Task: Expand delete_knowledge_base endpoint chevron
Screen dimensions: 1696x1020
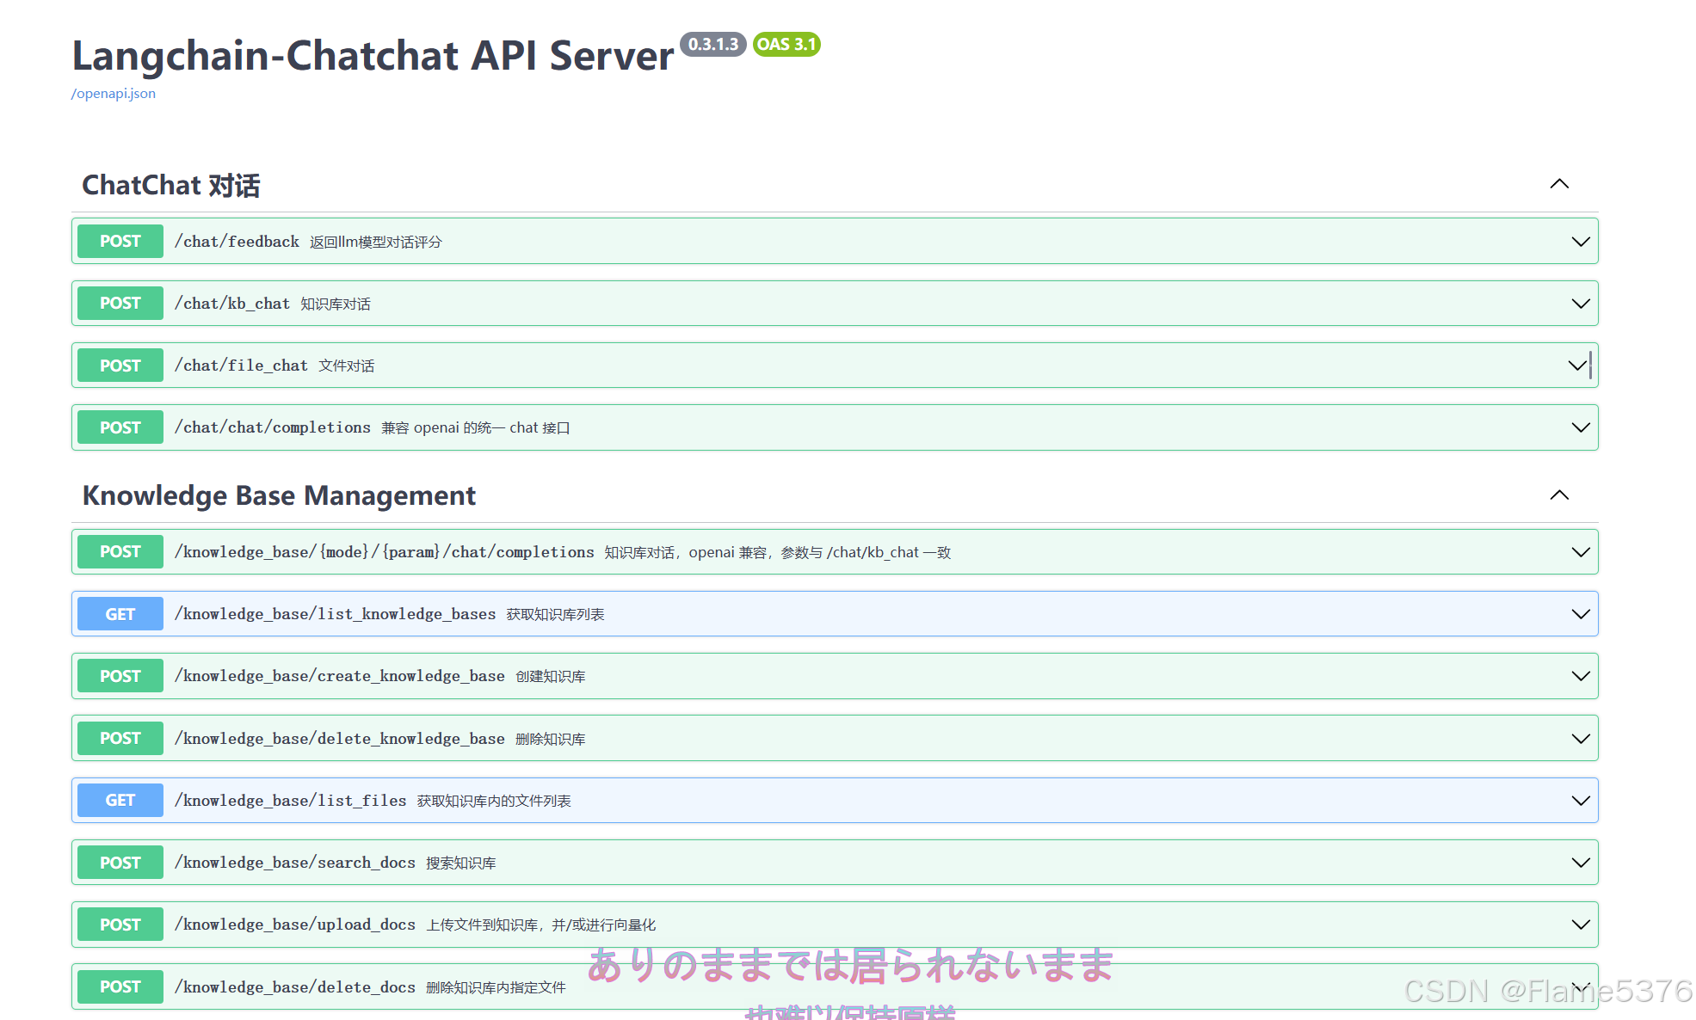Action: (x=1580, y=739)
